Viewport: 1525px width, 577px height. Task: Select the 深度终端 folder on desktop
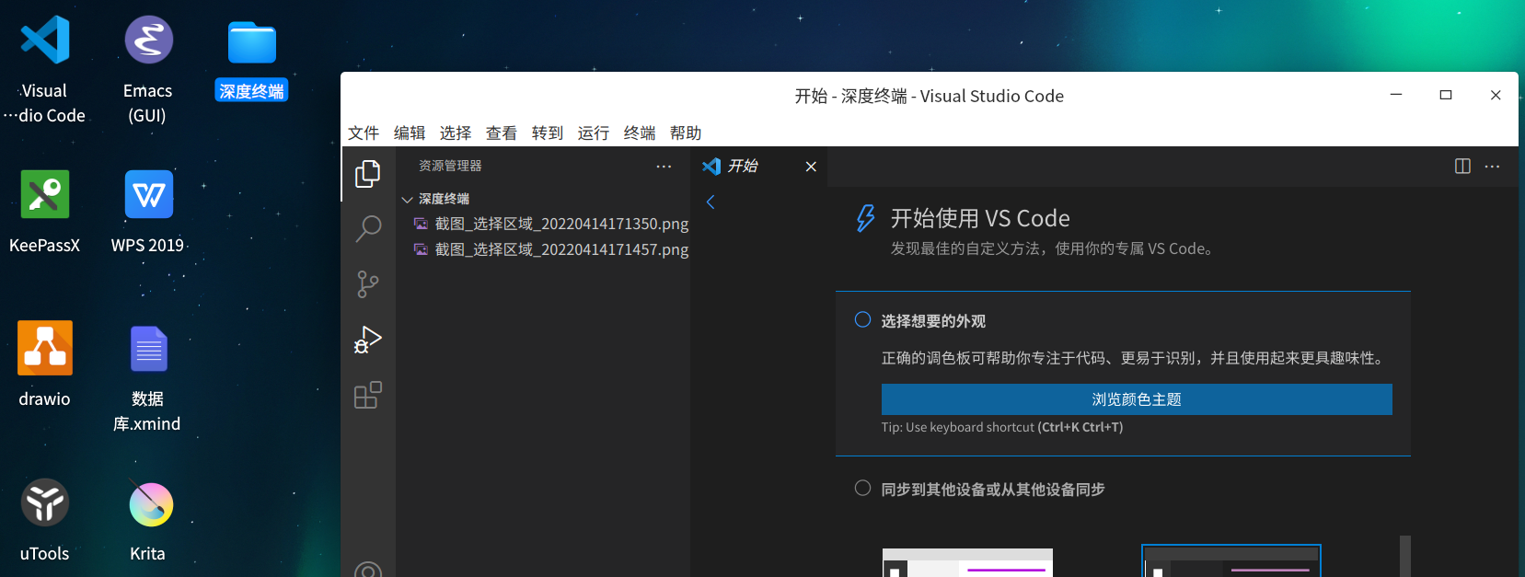(x=251, y=43)
